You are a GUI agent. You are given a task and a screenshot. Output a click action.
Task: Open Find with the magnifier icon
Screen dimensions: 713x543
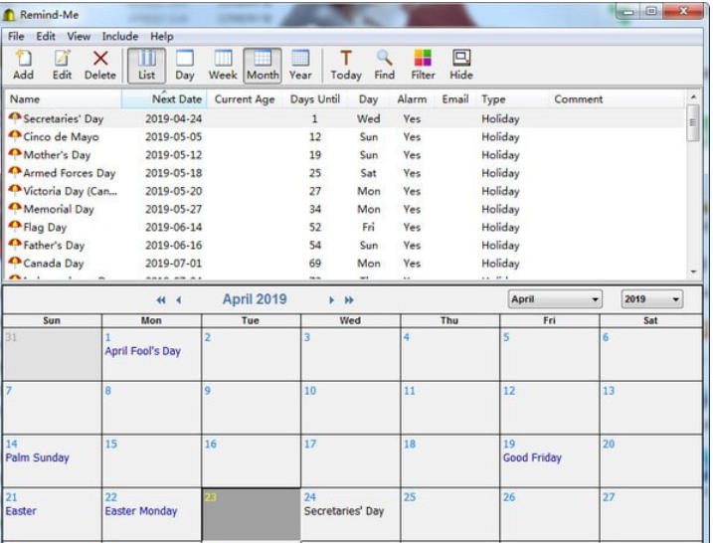[384, 60]
